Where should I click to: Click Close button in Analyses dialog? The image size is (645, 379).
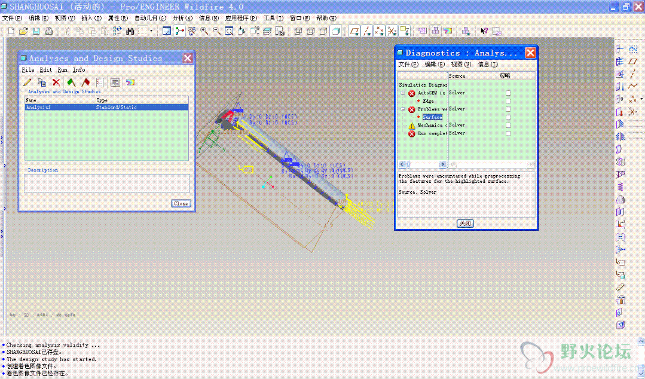click(x=181, y=203)
